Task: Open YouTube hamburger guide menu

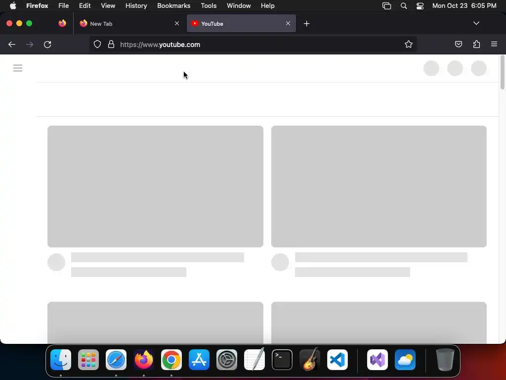Action: (18, 68)
